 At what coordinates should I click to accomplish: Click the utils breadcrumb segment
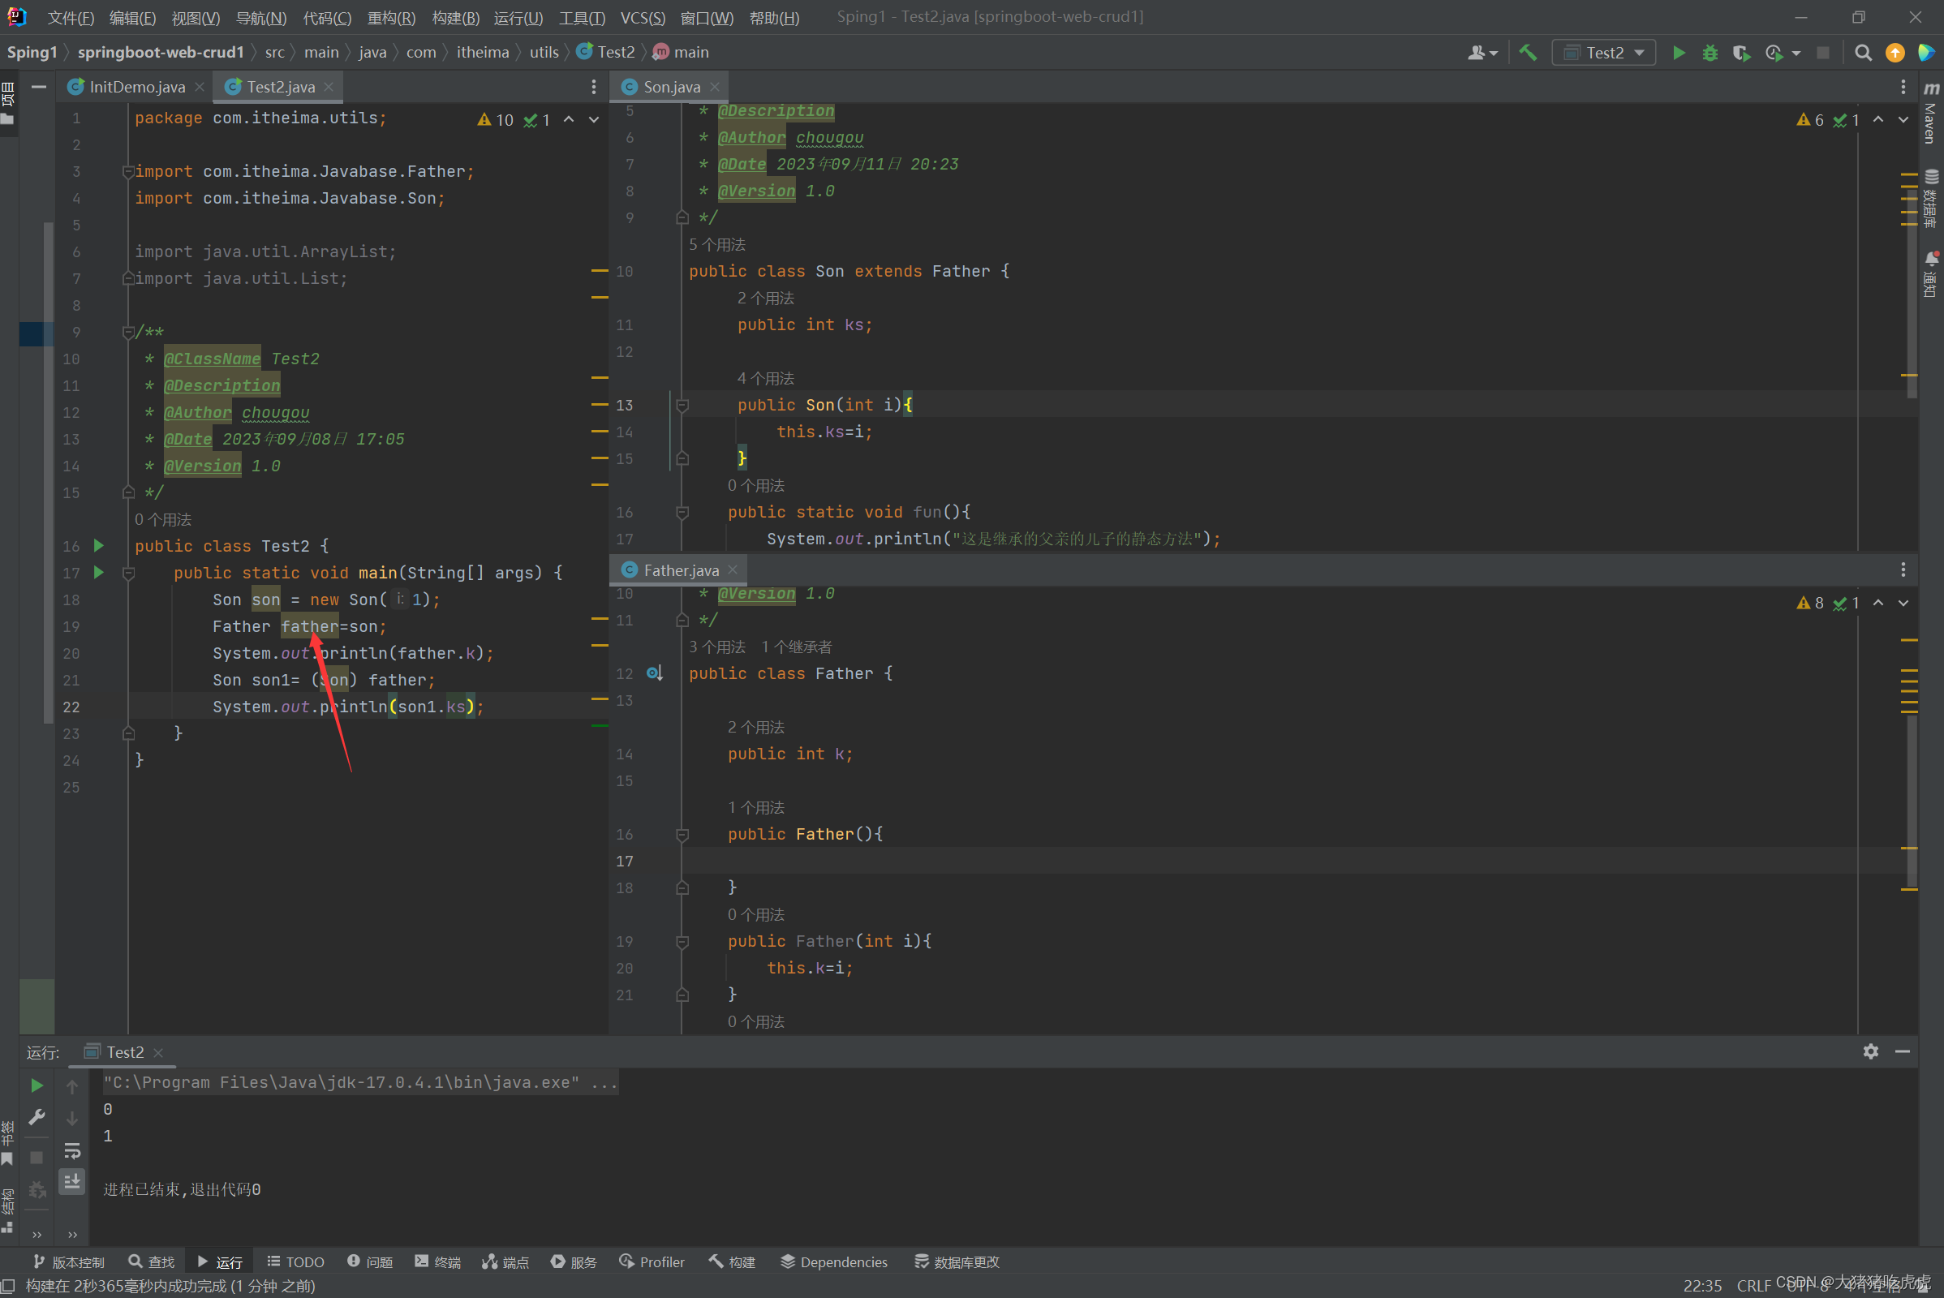[x=544, y=52]
